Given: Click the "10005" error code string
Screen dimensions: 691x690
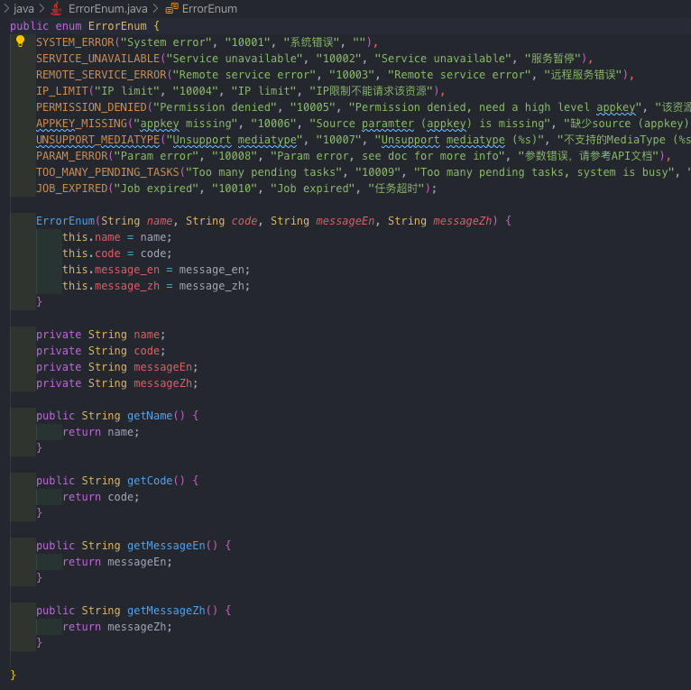Looking at the screenshot, I should 313,107.
